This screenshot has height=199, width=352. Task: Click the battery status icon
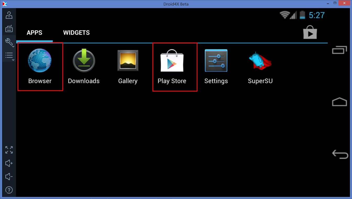[x=302, y=15]
